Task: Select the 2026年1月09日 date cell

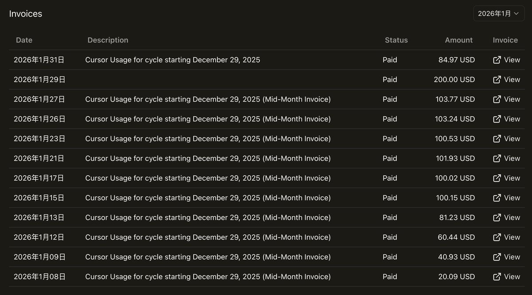Action: coord(39,257)
